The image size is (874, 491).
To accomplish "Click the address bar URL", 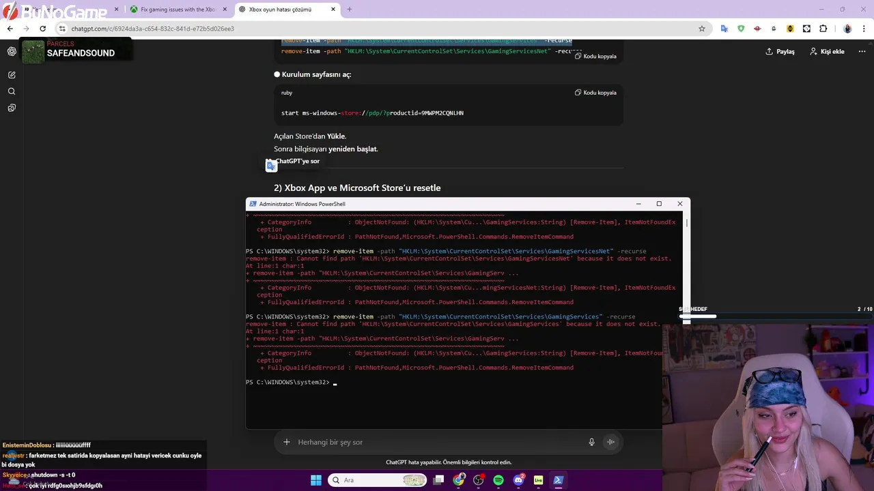I will [x=153, y=29].
